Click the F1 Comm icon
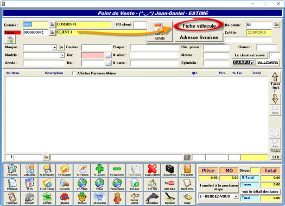 [12, 170]
